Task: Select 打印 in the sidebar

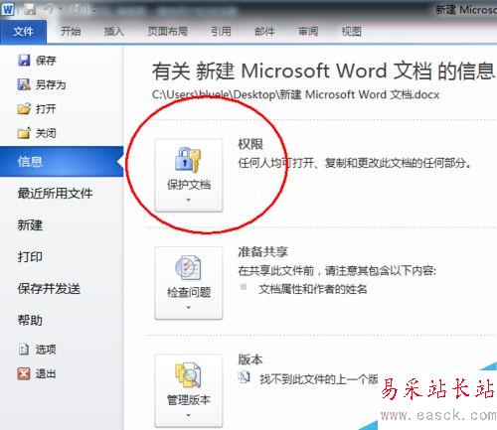Action: (x=30, y=257)
